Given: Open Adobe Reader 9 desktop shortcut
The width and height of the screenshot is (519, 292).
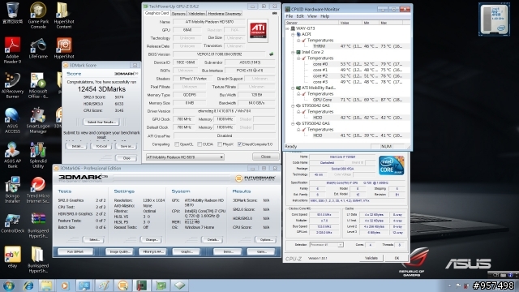Looking at the screenshot, I should [x=12, y=50].
